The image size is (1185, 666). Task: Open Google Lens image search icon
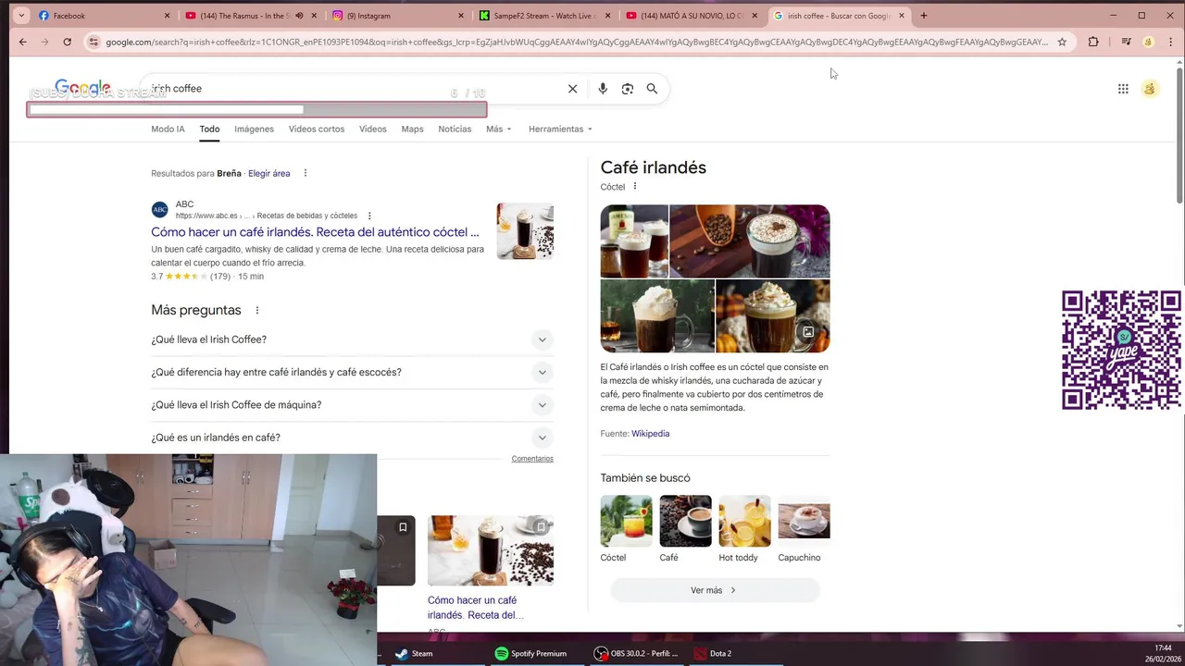pyautogui.click(x=628, y=89)
